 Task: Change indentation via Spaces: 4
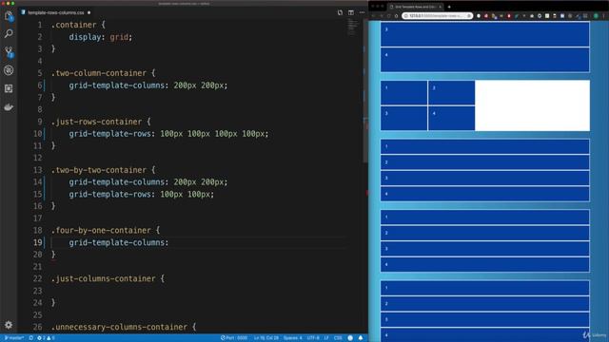click(x=292, y=338)
